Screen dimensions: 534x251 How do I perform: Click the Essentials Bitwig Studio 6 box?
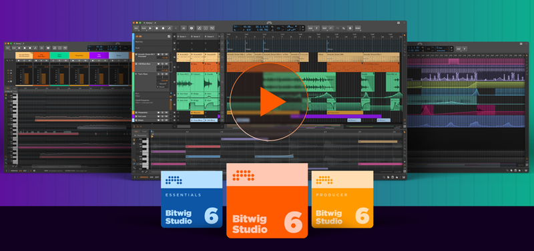(x=192, y=199)
